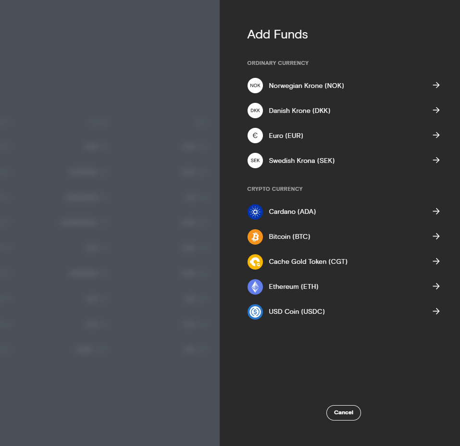Open USD Coin via its arrow
Viewport: 460px width, 446px height.
[x=436, y=311]
